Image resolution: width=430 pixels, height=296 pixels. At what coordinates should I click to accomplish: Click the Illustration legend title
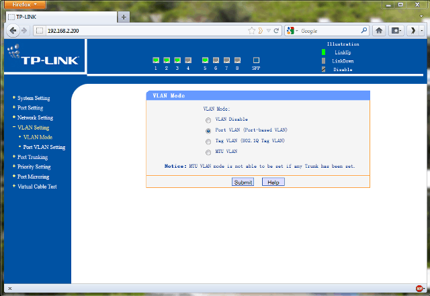(x=343, y=44)
